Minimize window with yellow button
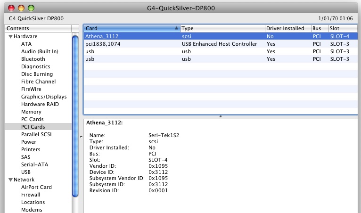The height and width of the screenshot is (213, 361). click(x=21, y=8)
